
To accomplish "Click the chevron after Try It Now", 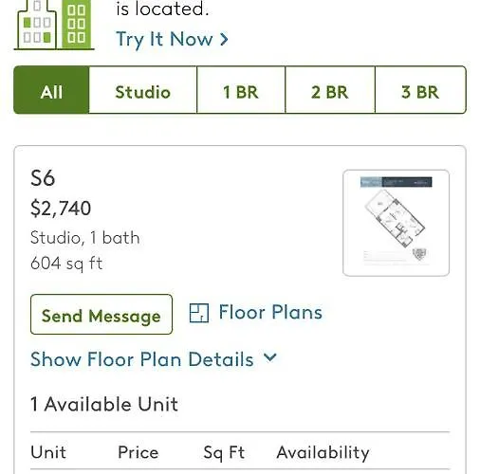I will (224, 39).
